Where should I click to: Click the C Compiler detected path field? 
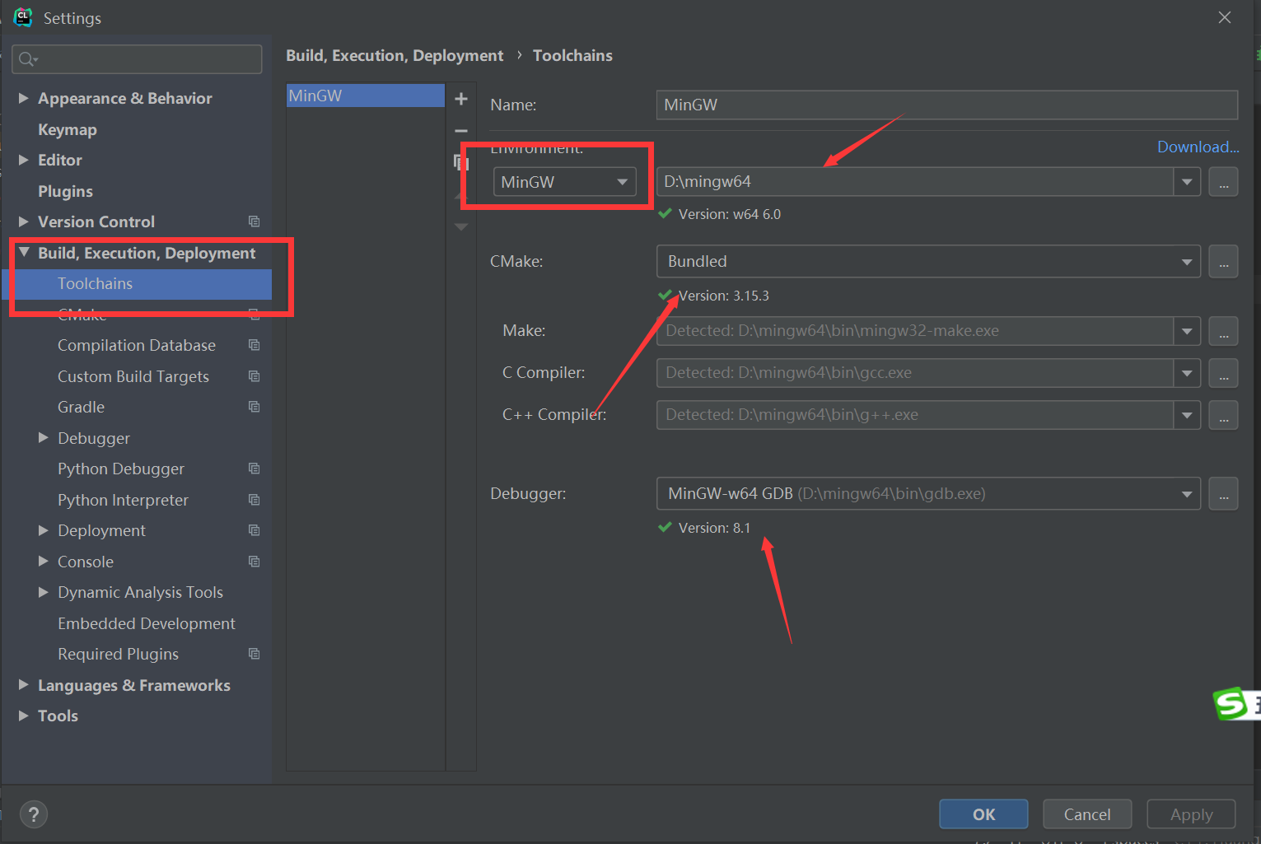pyautogui.click(x=915, y=373)
